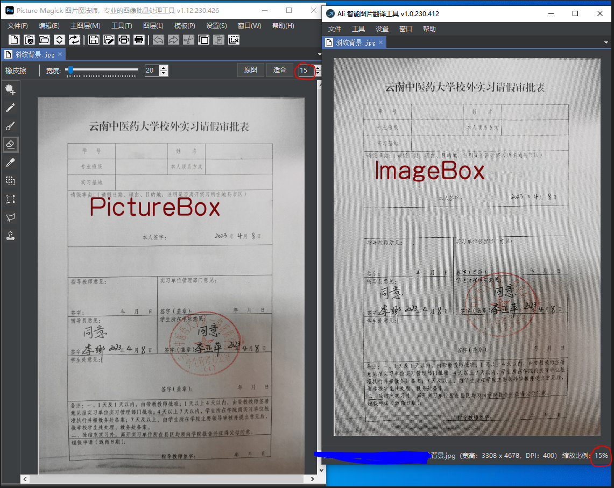Decrease eraser width with down stepper
The image size is (614, 488).
(164, 73)
